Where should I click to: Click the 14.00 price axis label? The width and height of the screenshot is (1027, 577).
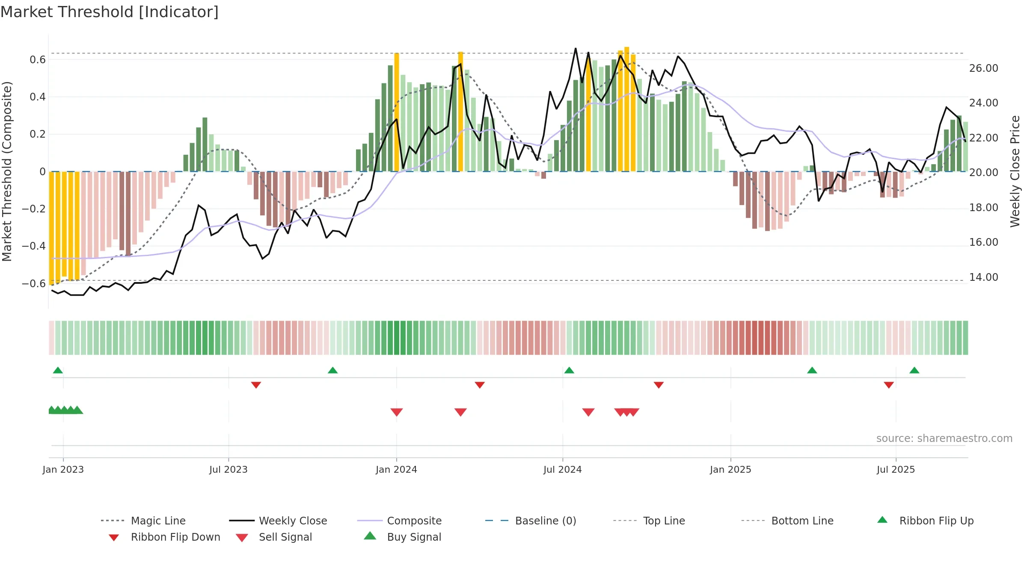[x=984, y=277]
